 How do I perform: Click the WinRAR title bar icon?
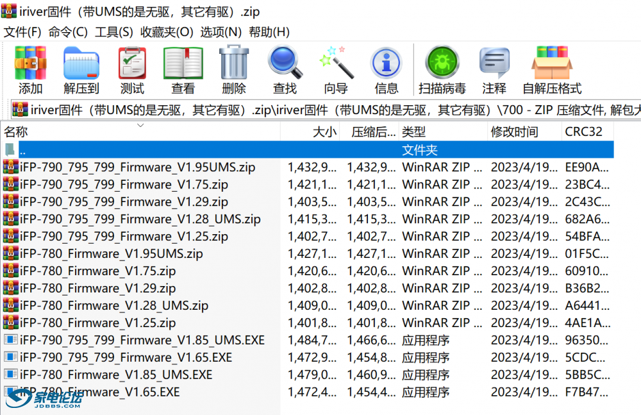(8, 11)
